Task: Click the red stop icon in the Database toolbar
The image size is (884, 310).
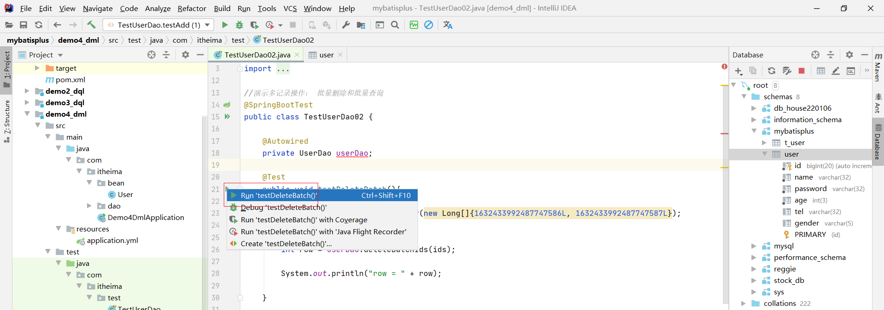Action: [802, 71]
